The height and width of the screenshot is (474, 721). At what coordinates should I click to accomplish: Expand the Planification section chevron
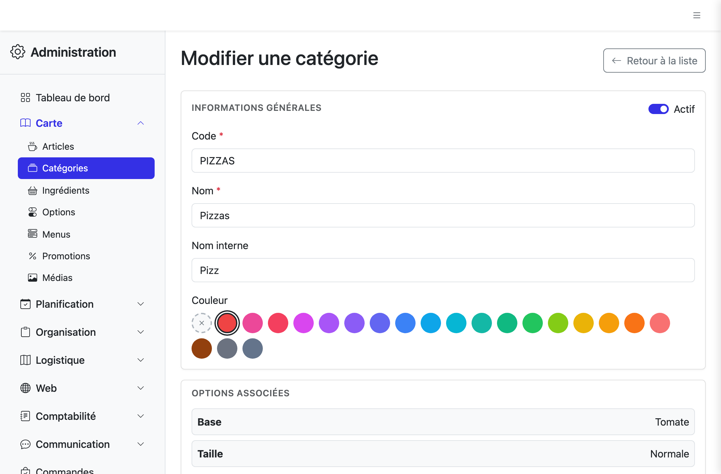141,304
